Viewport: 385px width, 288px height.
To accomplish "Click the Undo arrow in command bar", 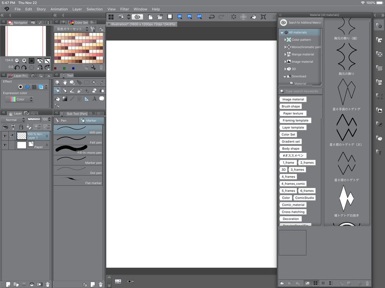I will click(x=211, y=17).
